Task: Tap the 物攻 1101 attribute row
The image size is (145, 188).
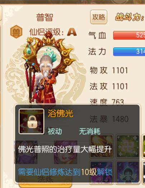Action: (x=109, y=70)
